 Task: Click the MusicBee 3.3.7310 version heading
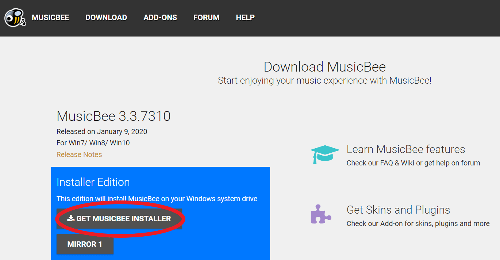(113, 116)
